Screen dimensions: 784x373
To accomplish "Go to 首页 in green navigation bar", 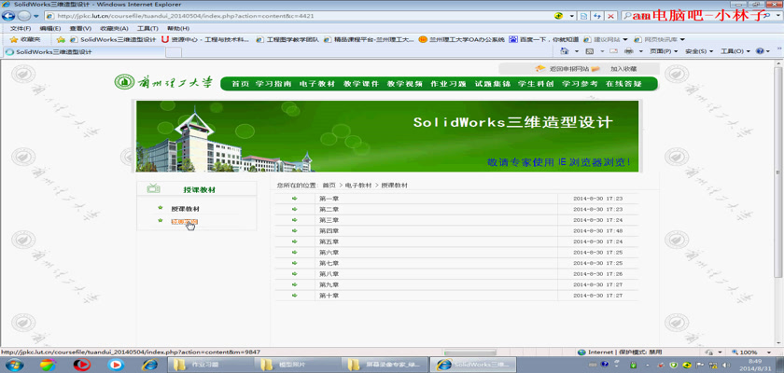I will 240,84.
